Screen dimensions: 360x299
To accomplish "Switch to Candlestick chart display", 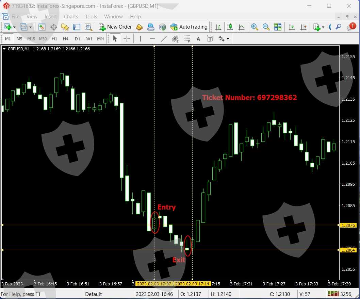I will pyautogui.click(x=230, y=27).
